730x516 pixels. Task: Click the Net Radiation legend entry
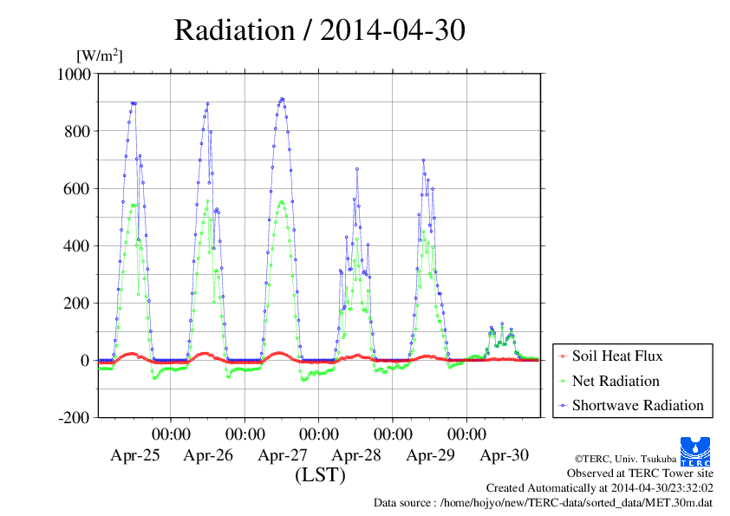coord(609,381)
